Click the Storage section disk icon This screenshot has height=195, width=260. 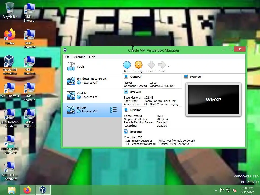126,132
